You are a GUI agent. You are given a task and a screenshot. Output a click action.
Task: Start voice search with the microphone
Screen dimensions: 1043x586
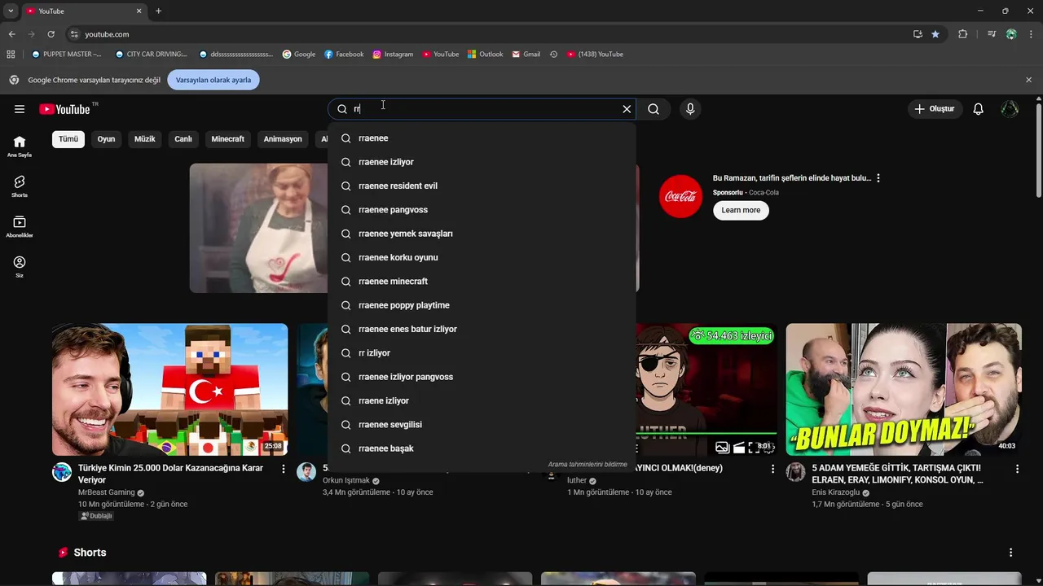pyautogui.click(x=690, y=109)
